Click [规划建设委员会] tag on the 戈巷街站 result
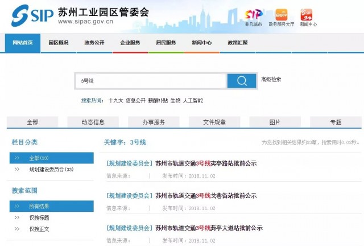 pos(129,196)
